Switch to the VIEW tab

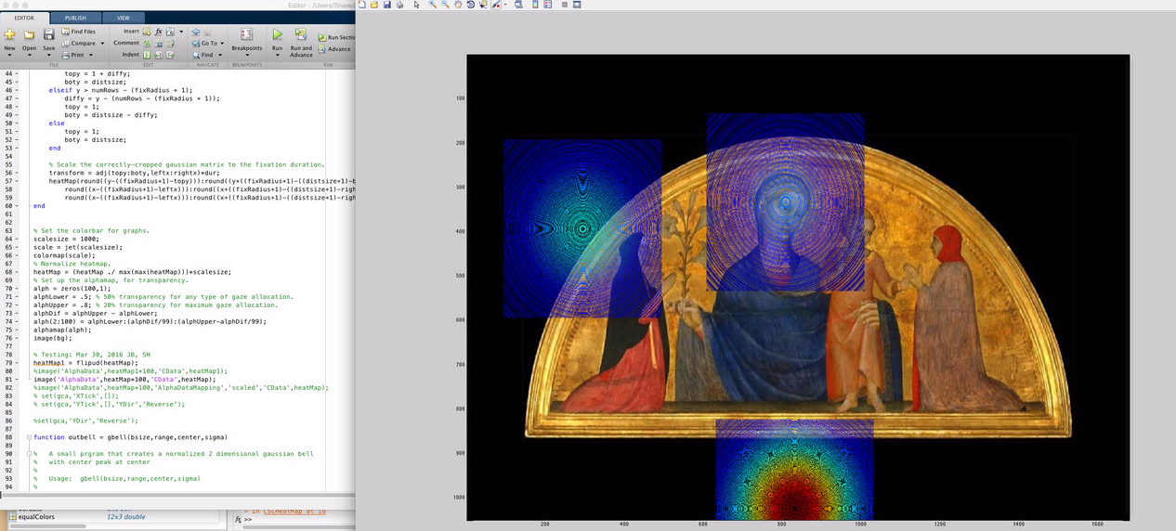(124, 18)
